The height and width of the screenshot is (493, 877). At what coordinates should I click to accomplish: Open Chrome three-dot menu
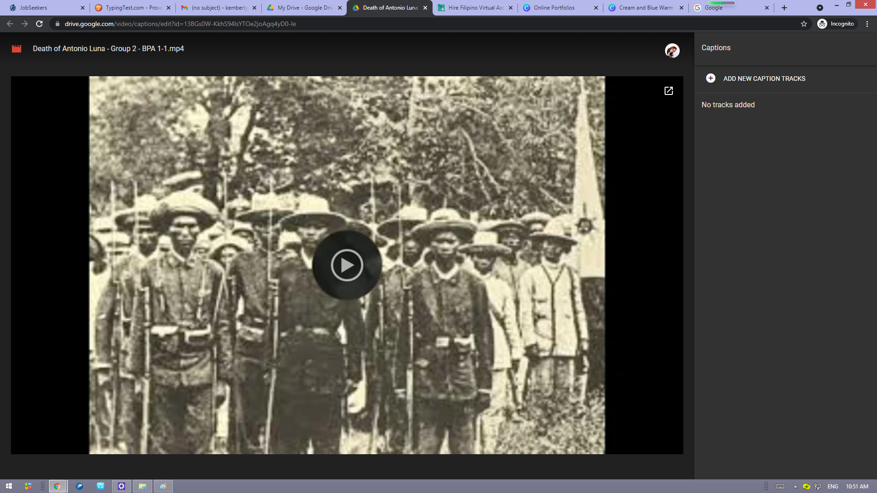pos(867,24)
